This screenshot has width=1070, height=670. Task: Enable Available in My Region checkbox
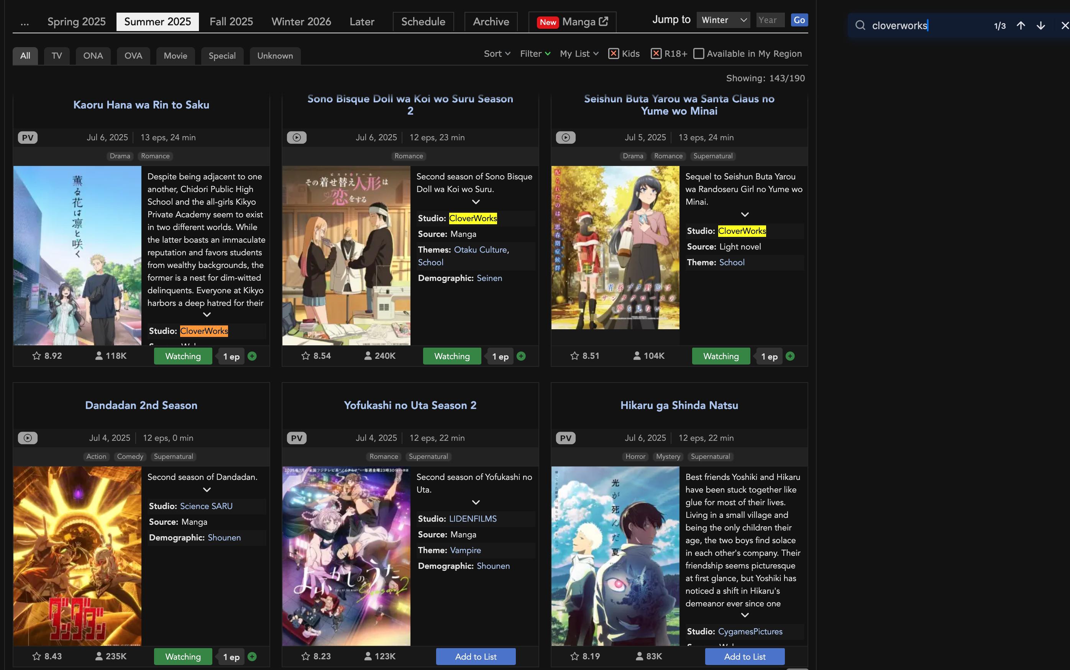point(698,54)
